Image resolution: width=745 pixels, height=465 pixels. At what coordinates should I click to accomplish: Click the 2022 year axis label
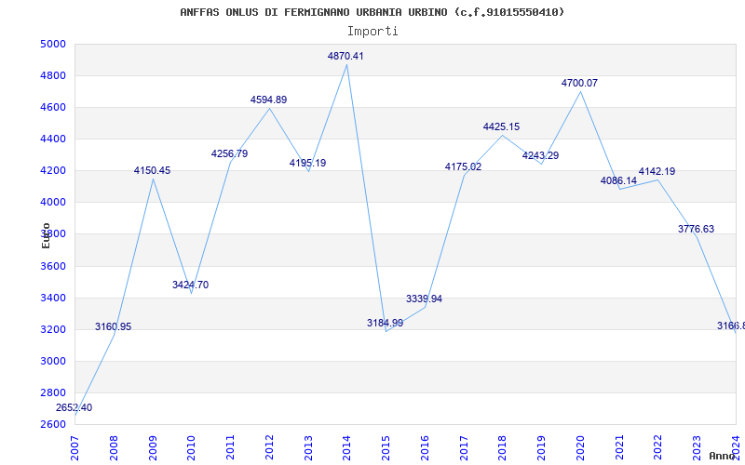[658, 448]
